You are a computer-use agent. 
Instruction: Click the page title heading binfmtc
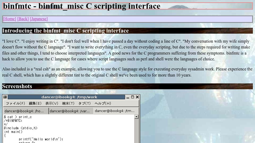(x=82, y=6)
